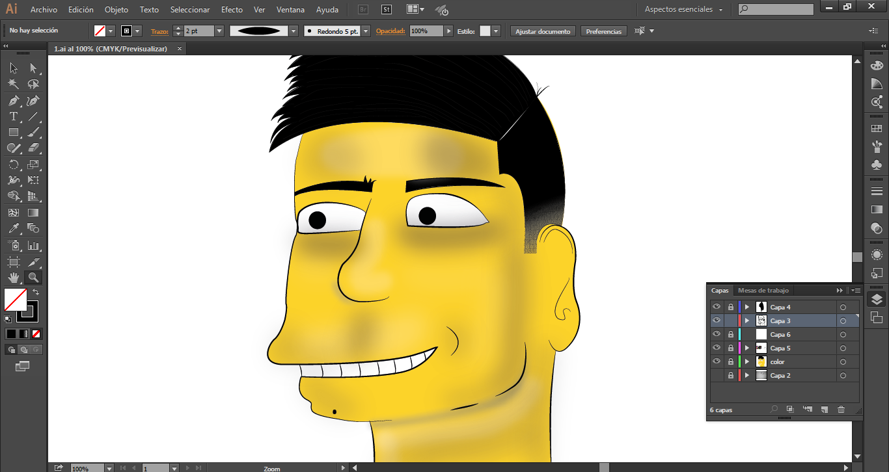Open the Aspectos esenciales workspace dropdown
Viewport: 889px width, 472px height.
coord(683,10)
